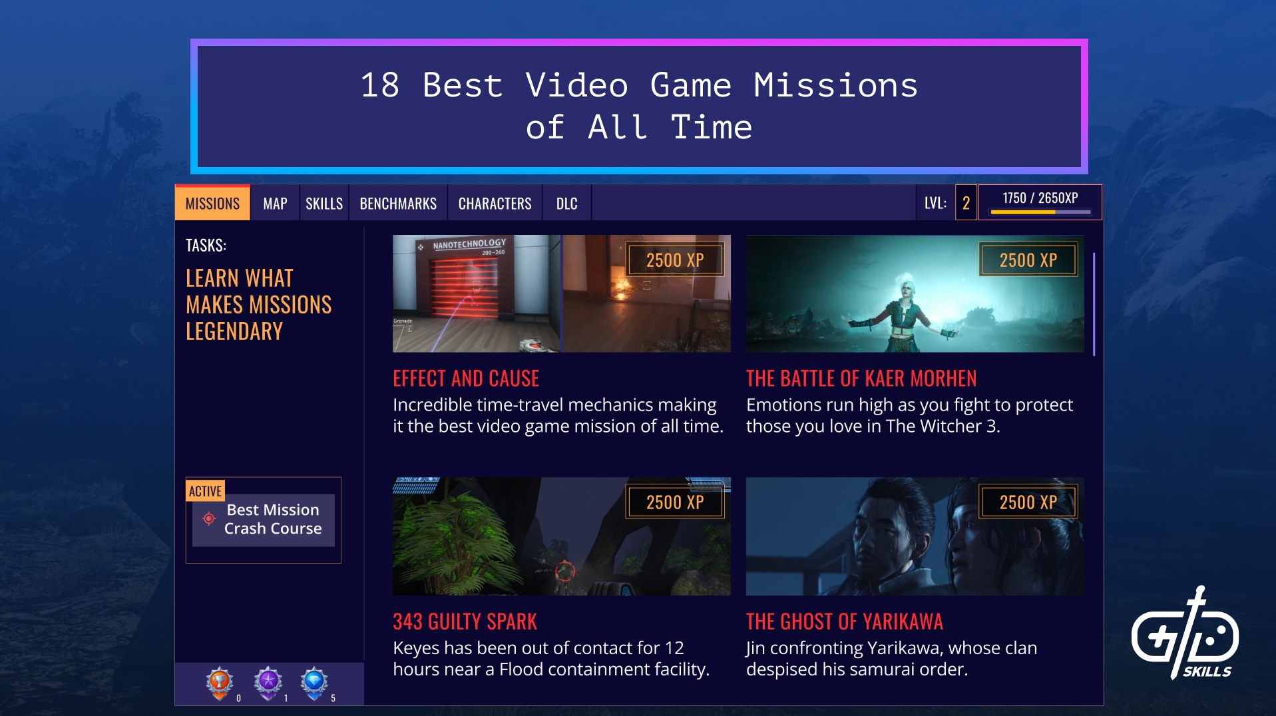Click the purple star badge icon

268,683
